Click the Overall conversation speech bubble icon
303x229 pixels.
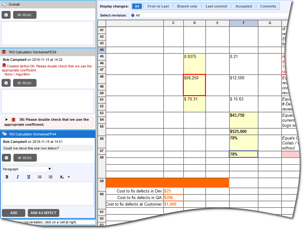click(4, 4)
